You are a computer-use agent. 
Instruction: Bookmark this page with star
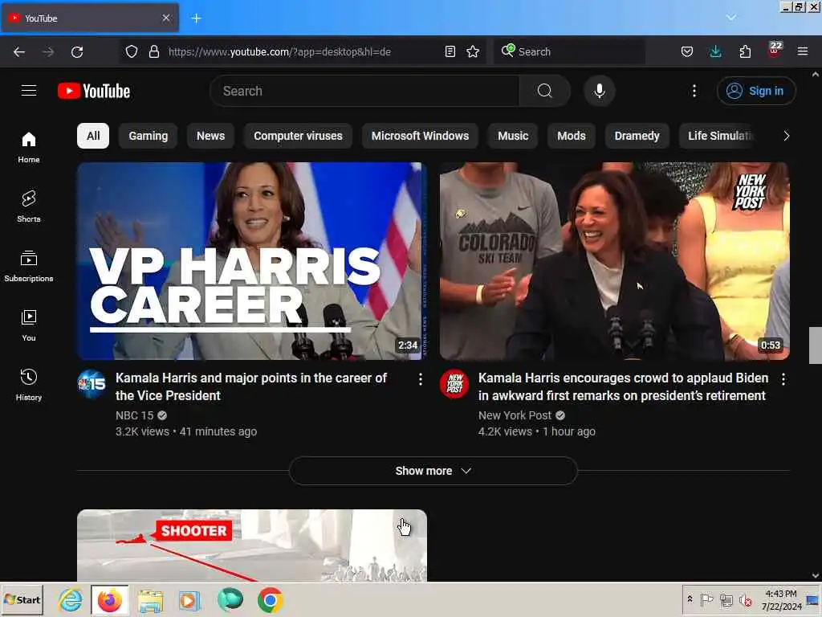click(x=473, y=51)
